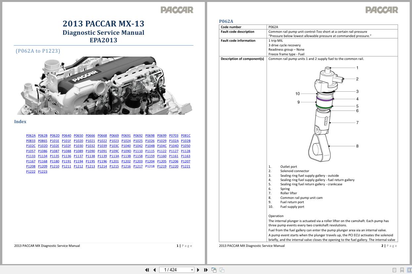Jump to fault code P0865

(43, 141)
